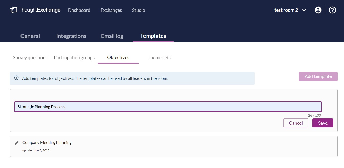Open the Participation groups sub-tab
This screenshot has width=344, height=168.
[x=74, y=58]
